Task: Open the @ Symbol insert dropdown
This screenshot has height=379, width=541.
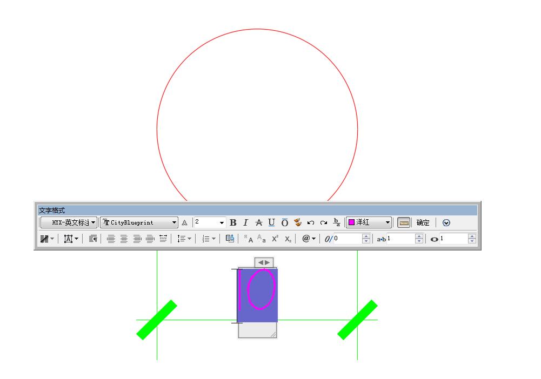Action: 309,239
